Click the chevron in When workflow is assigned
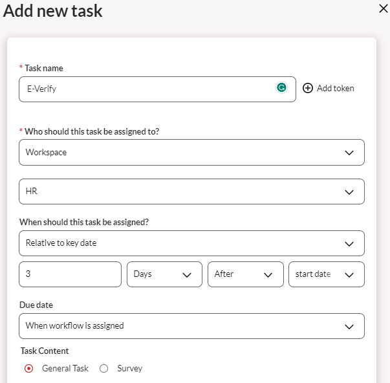This screenshot has width=390, height=383. (x=349, y=327)
